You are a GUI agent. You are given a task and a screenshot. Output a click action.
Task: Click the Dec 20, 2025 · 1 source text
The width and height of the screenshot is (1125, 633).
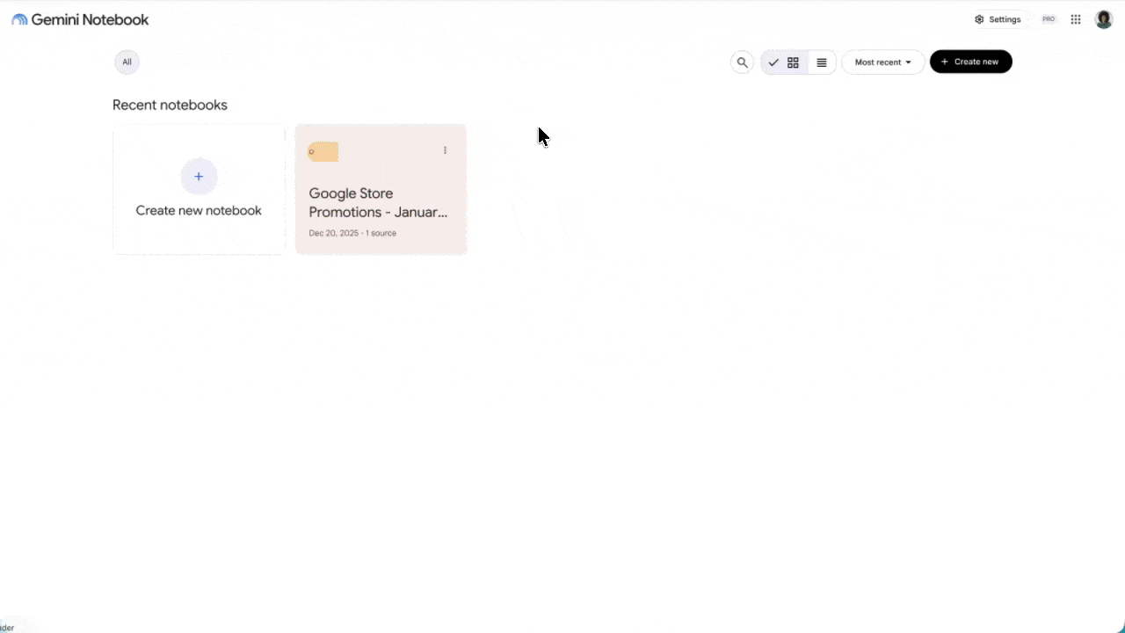tap(352, 233)
